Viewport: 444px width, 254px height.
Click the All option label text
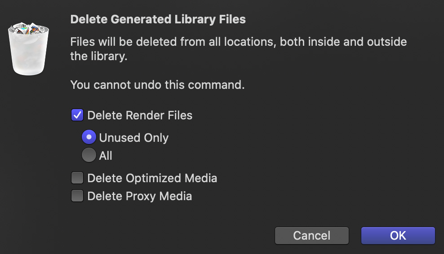click(106, 156)
